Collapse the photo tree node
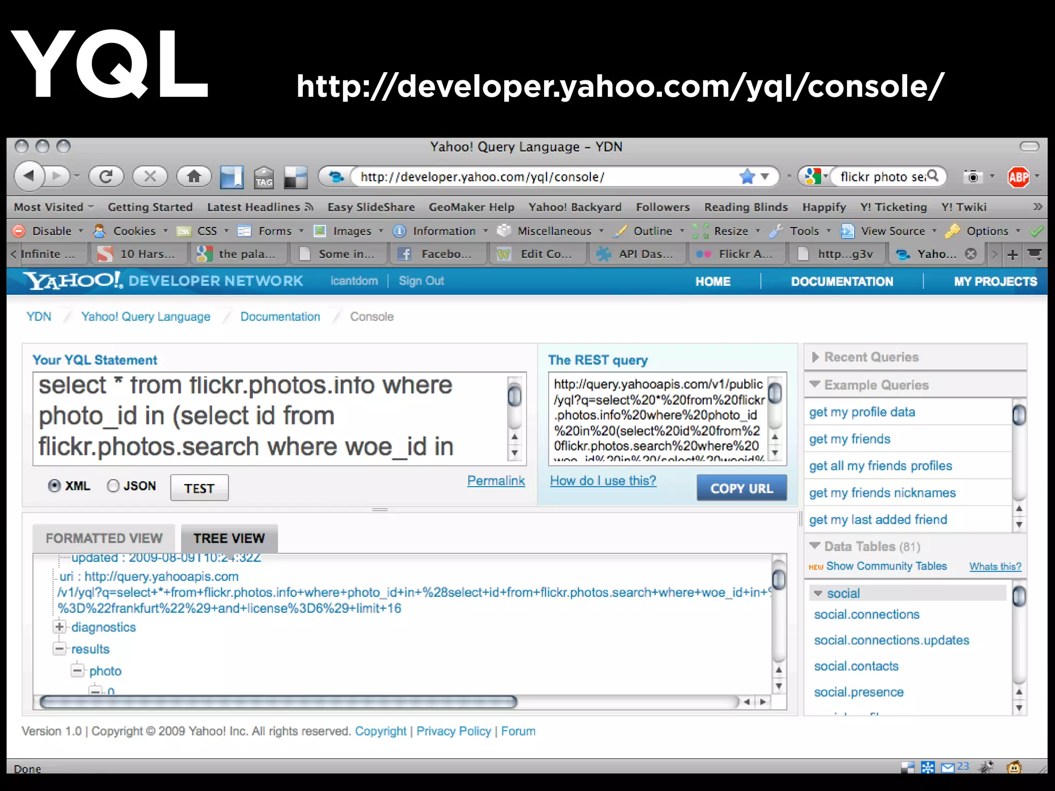Viewport: 1055px width, 791px height. 78,670
